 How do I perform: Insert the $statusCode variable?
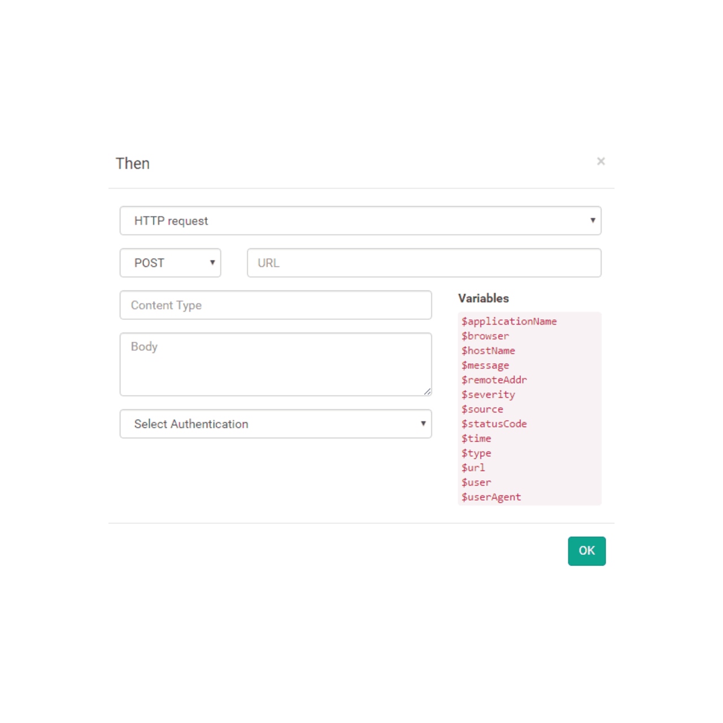point(494,424)
